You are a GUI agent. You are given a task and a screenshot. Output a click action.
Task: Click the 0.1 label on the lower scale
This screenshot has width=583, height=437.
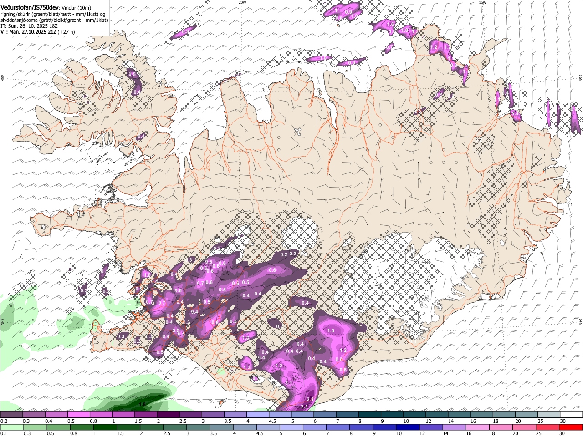tap(4, 434)
